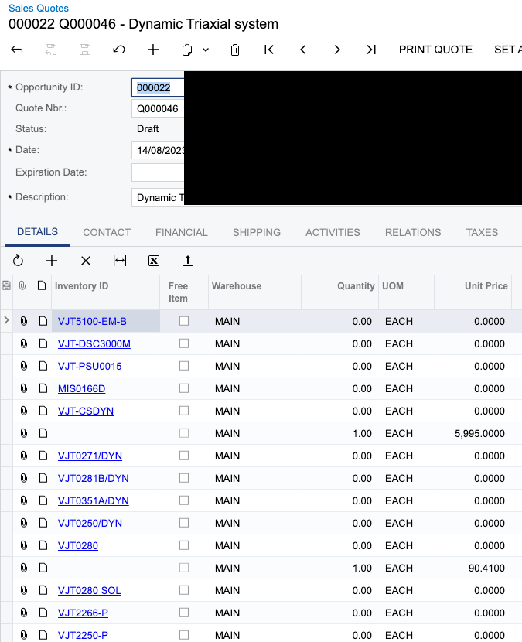522x642 pixels.
Task: Open inventory link VJT-PSU0015
Action: pyautogui.click(x=90, y=367)
